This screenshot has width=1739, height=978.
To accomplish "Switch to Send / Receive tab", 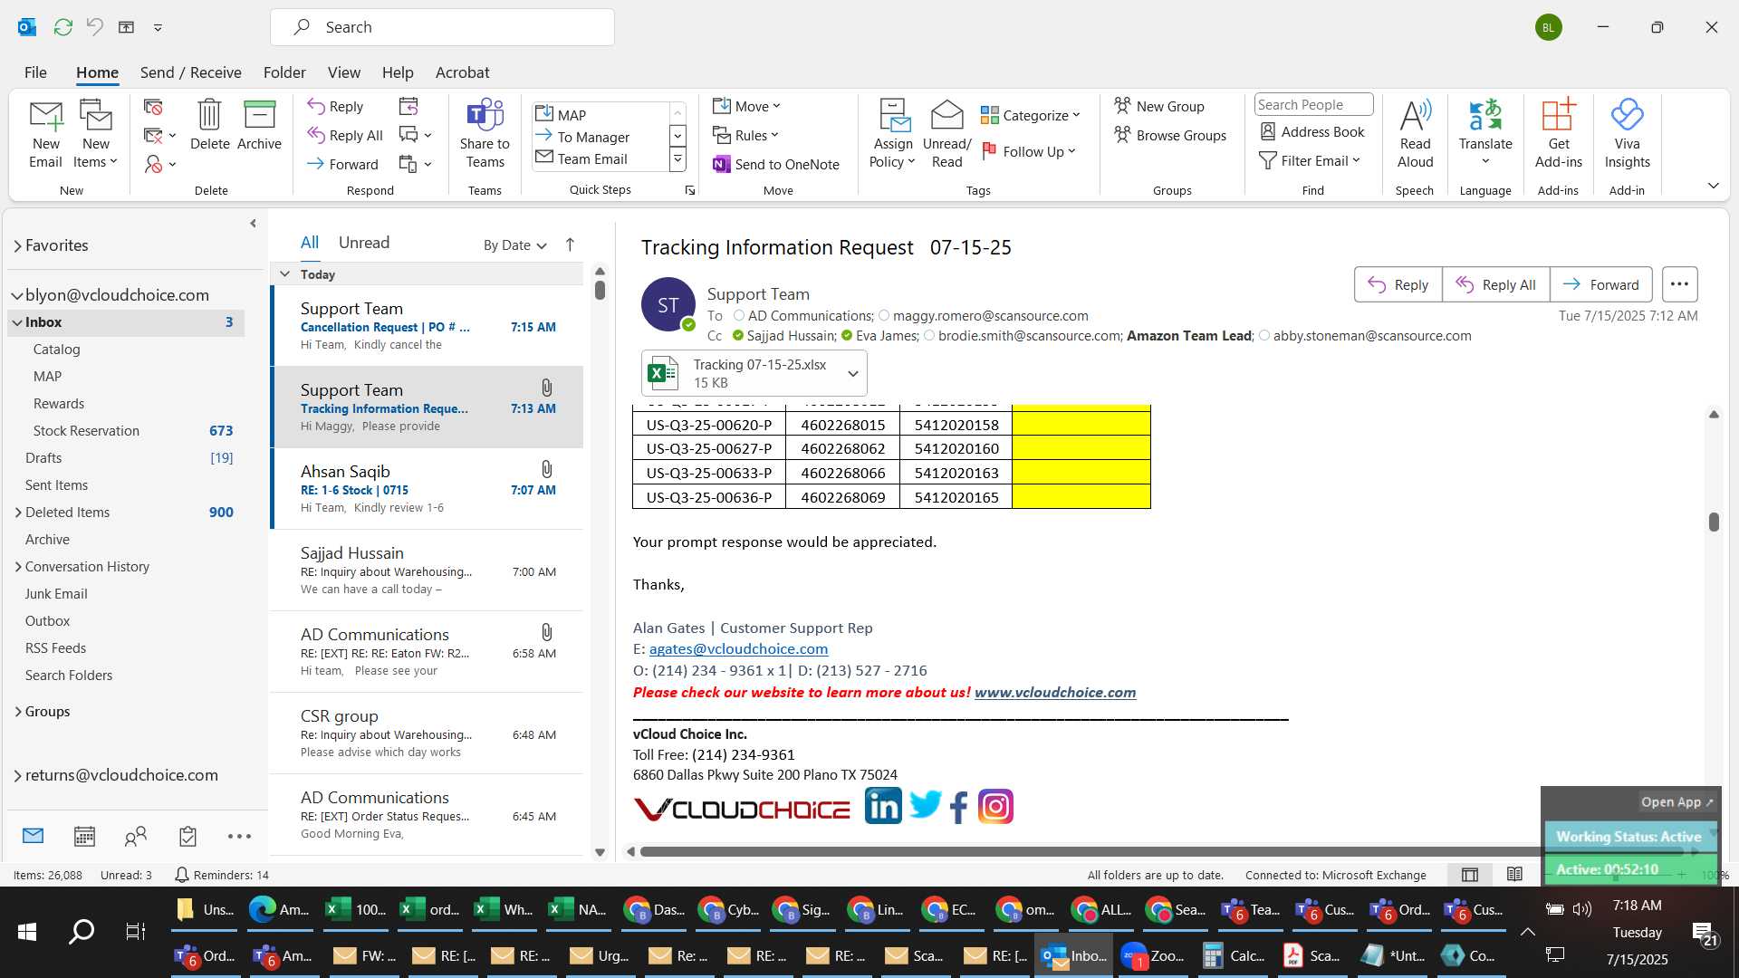I will pyautogui.click(x=190, y=72).
